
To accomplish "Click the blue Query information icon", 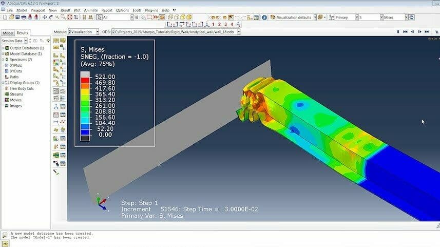I will click(264, 17).
